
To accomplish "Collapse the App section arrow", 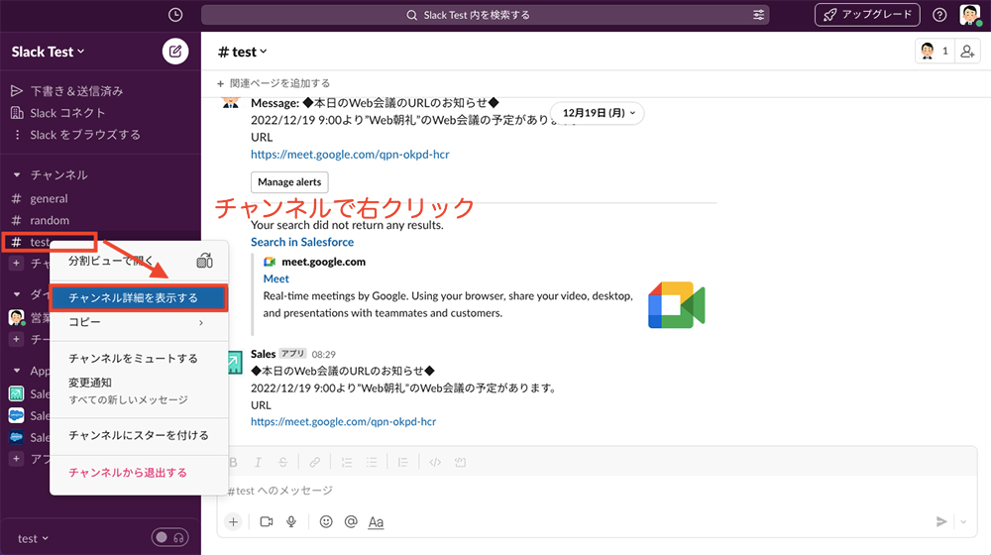I will 17,371.
